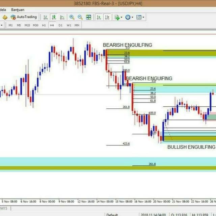Select the M30 timeframe

tap(35, 25)
